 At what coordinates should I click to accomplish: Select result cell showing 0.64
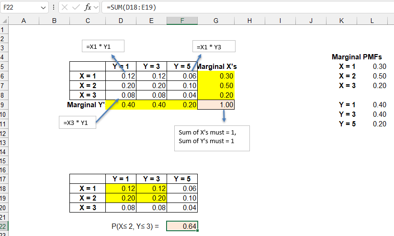click(182, 226)
